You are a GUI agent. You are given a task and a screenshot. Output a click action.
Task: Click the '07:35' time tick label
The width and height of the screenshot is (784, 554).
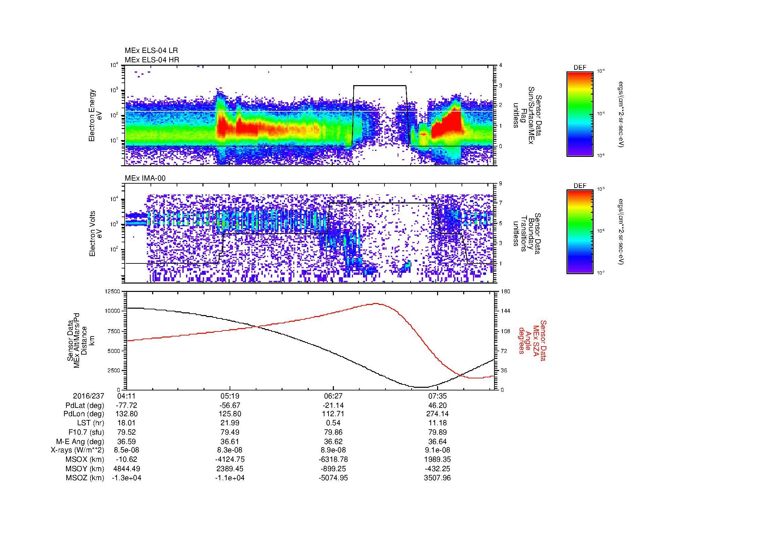coord(437,396)
